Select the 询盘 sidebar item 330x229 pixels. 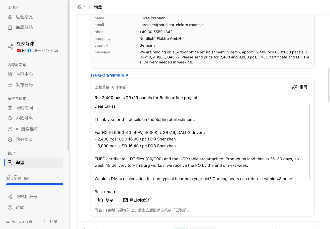coord(33,163)
